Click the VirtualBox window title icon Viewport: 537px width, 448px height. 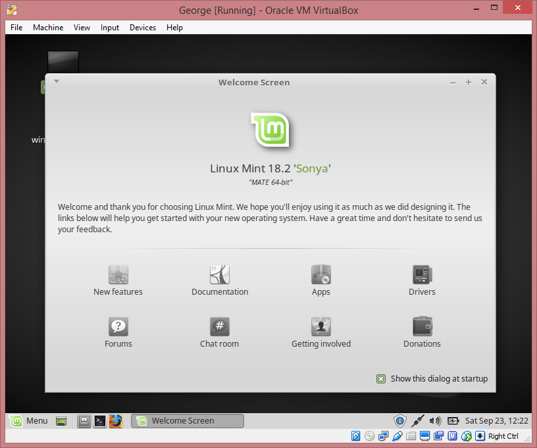12,10
